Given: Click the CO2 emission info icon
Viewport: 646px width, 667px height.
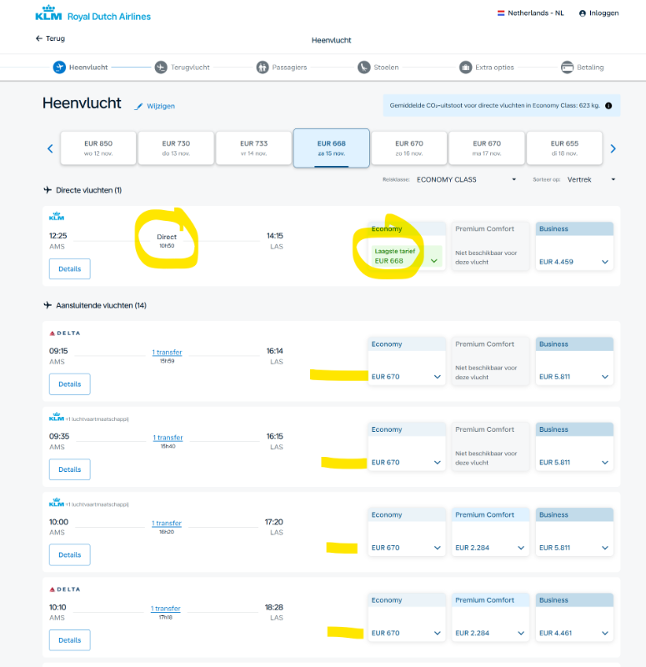Looking at the screenshot, I should click(608, 106).
